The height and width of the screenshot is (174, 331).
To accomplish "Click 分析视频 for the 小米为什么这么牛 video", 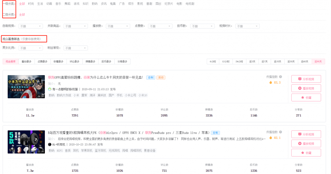I will (306, 79).
